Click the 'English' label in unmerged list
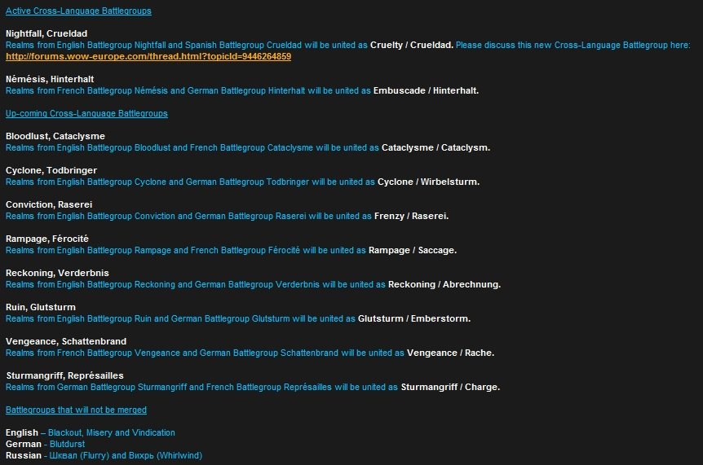The image size is (703, 465). [x=22, y=432]
